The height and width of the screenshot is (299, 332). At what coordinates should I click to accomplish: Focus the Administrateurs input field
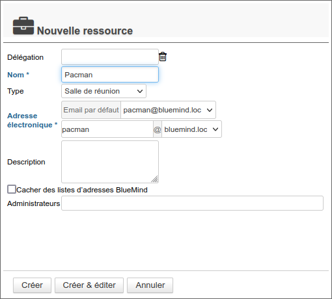pos(192,203)
